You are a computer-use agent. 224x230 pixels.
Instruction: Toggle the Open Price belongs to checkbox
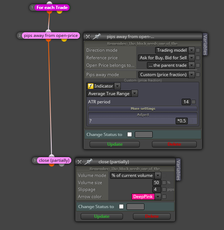tap(198, 65)
